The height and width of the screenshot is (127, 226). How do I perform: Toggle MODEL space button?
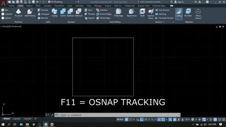click(x=120, y=120)
